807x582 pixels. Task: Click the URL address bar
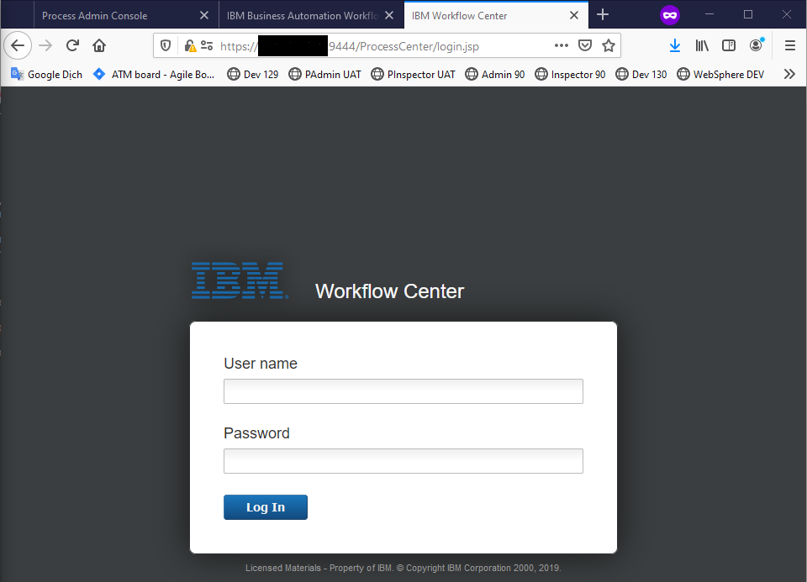click(386, 45)
